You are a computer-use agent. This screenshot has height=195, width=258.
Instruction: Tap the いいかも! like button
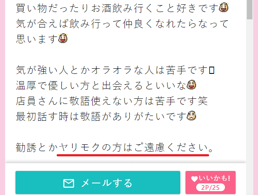click(210, 183)
